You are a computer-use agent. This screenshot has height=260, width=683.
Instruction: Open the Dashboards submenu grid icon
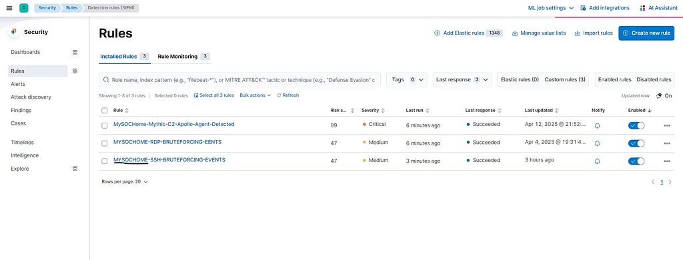click(x=75, y=52)
